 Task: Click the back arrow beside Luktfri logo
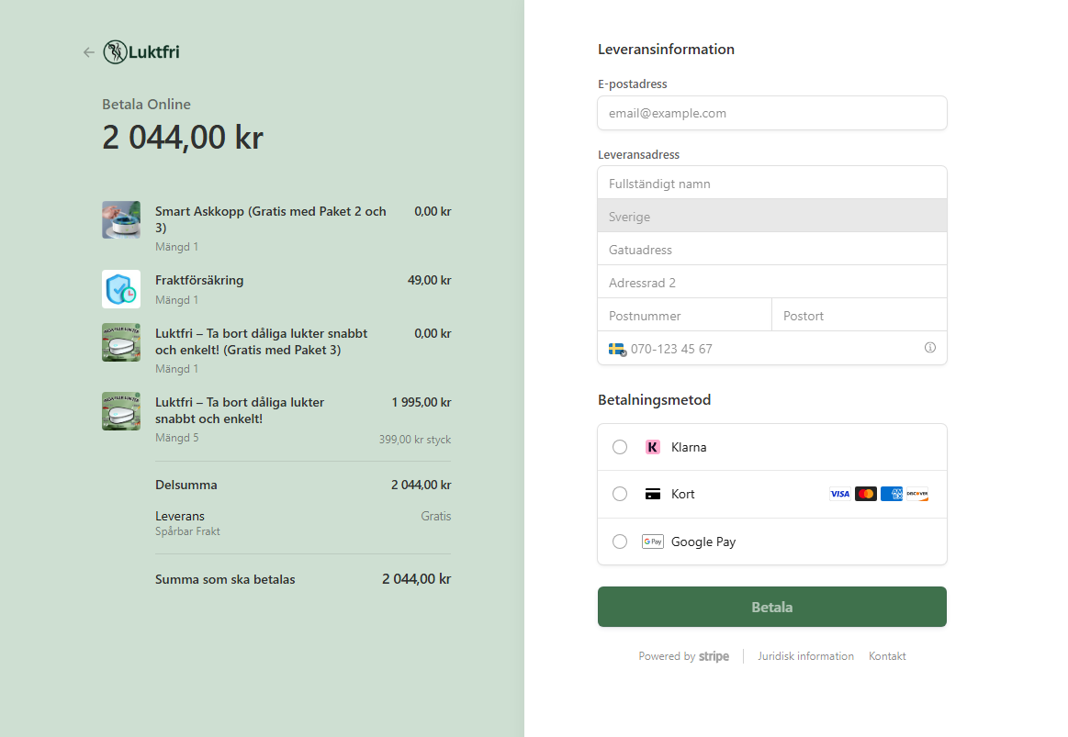[x=88, y=52]
